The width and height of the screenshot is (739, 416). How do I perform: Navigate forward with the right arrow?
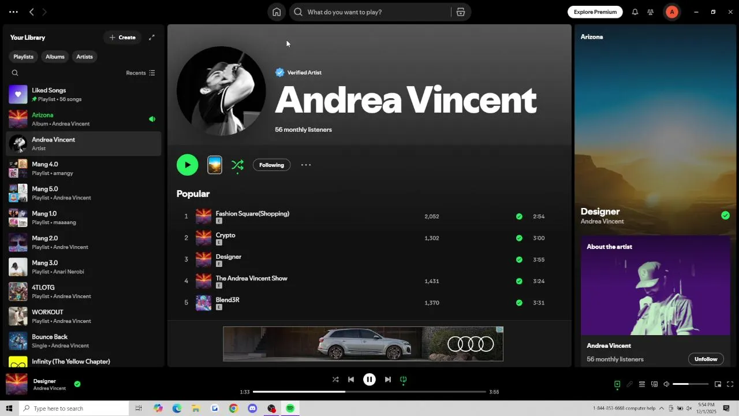44,12
